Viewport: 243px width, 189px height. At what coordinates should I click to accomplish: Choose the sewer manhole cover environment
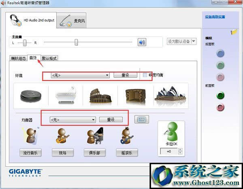(31, 96)
